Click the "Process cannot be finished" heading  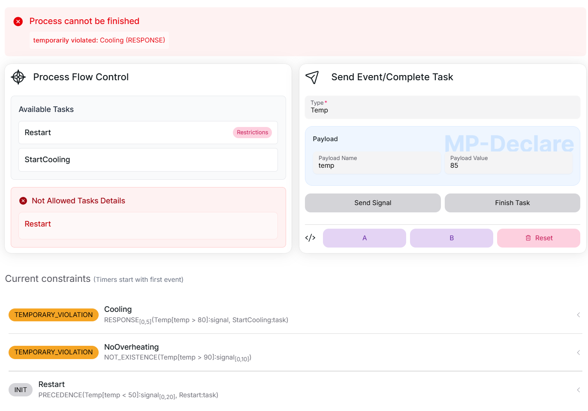84,21
